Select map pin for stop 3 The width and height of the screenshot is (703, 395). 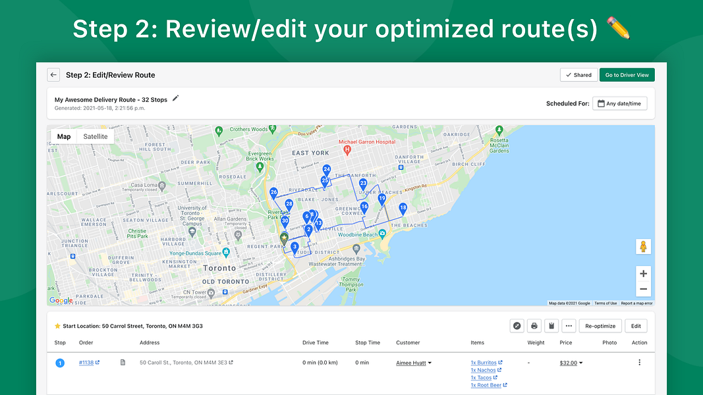click(295, 248)
